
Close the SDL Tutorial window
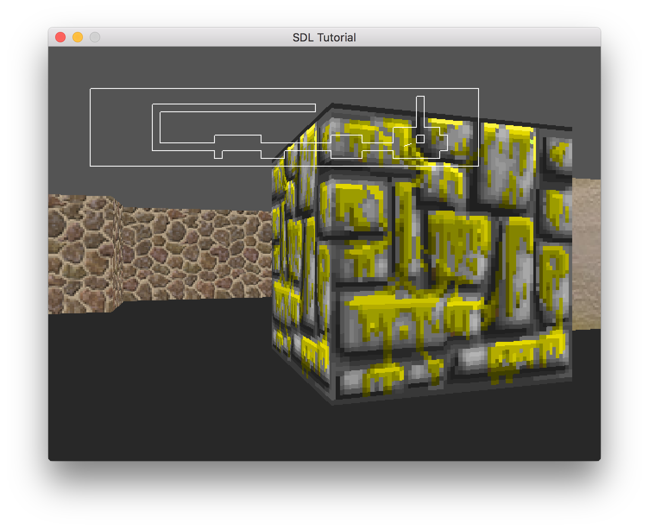click(60, 38)
